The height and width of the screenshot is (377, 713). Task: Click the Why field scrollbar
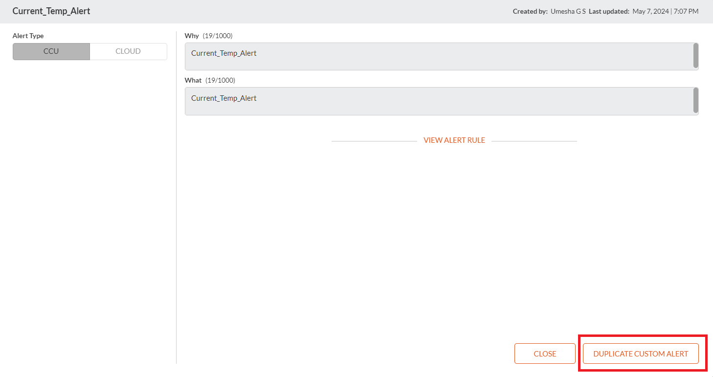click(694, 56)
